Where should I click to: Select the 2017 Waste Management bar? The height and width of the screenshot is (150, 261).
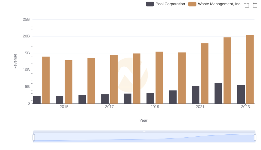pos(114,79)
